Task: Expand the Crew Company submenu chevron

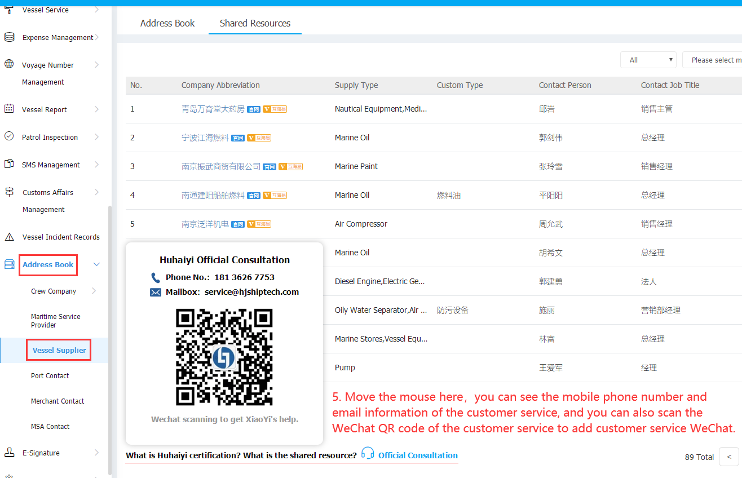Action: [94, 291]
